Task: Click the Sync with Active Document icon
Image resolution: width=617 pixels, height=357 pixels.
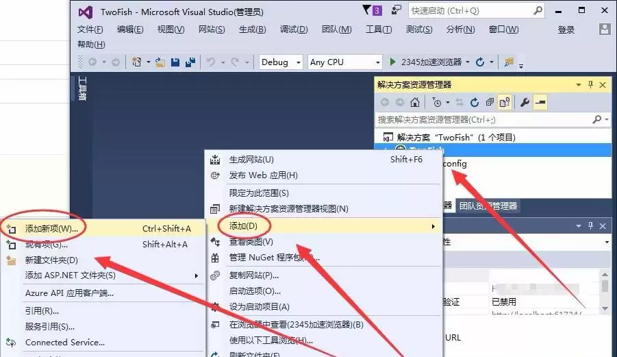Action: pyautogui.click(x=459, y=102)
